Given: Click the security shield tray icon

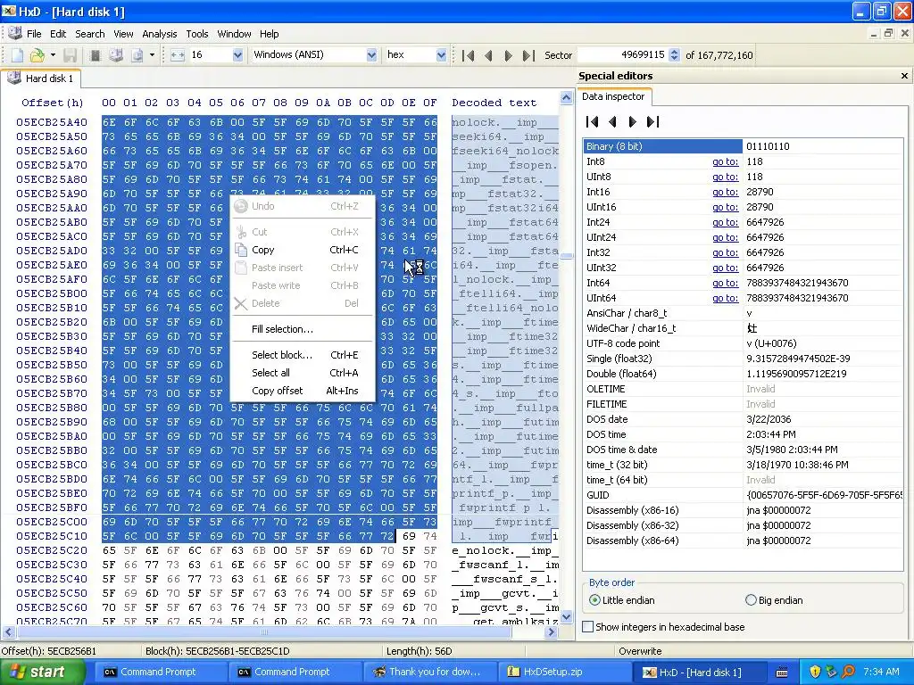Looking at the screenshot, I should point(815,672).
